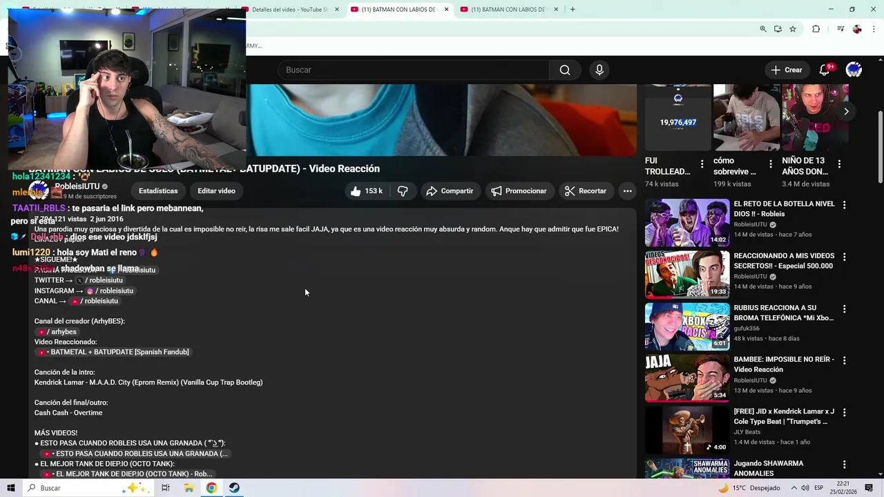Show next related-chips arrow in sidebar
This screenshot has height=497, width=884.
(x=846, y=111)
